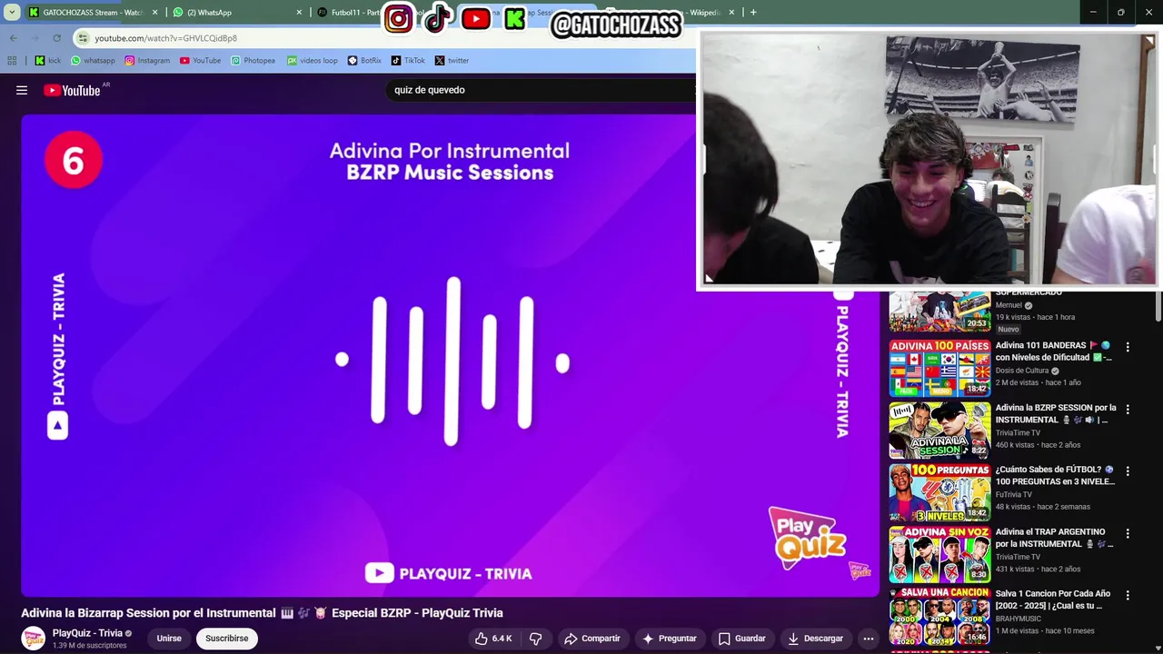
Task: Open the videos loop bookmark
Action: pos(312,61)
